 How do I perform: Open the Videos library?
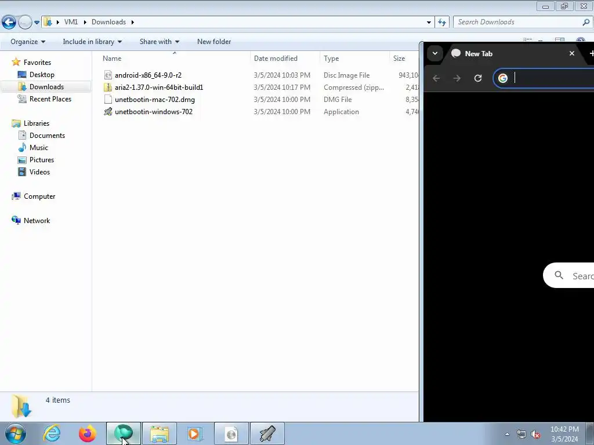pos(39,172)
